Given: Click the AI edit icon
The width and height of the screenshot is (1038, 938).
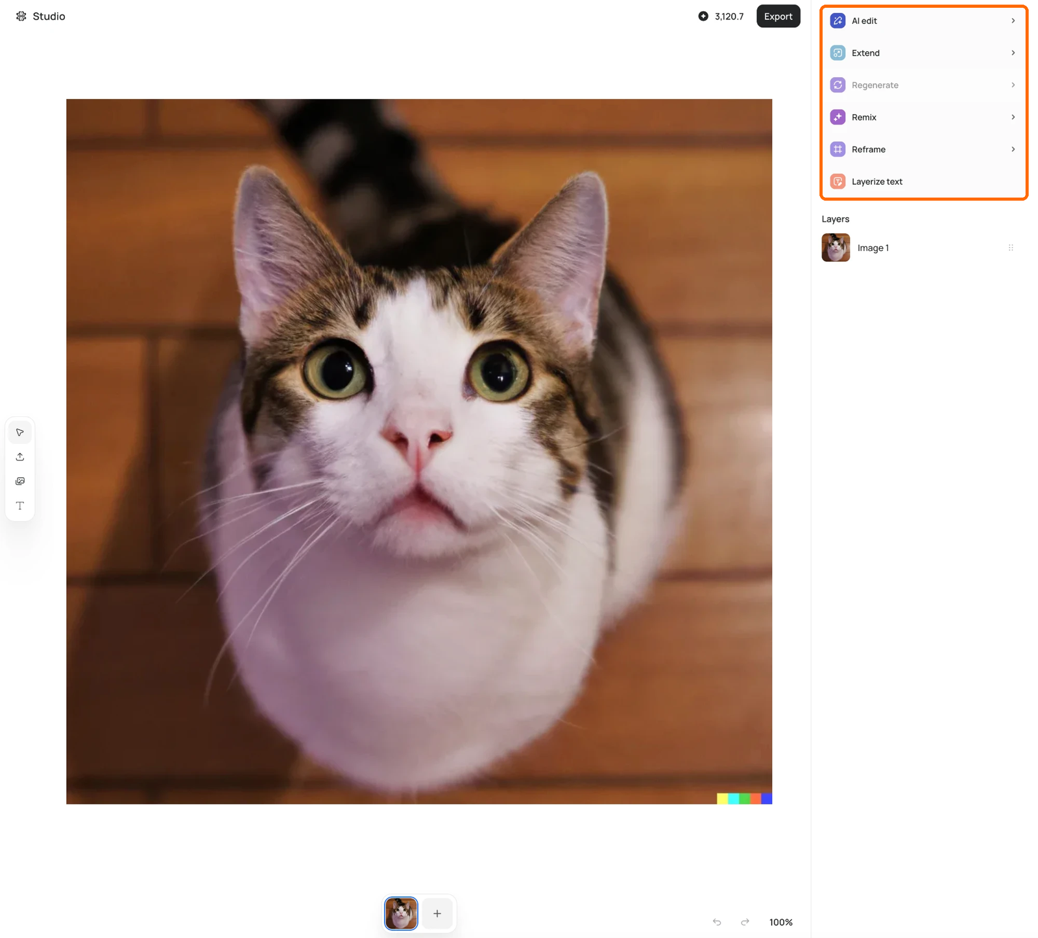Looking at the screenshot, I should pyautogui.click(x=838, y=21).
